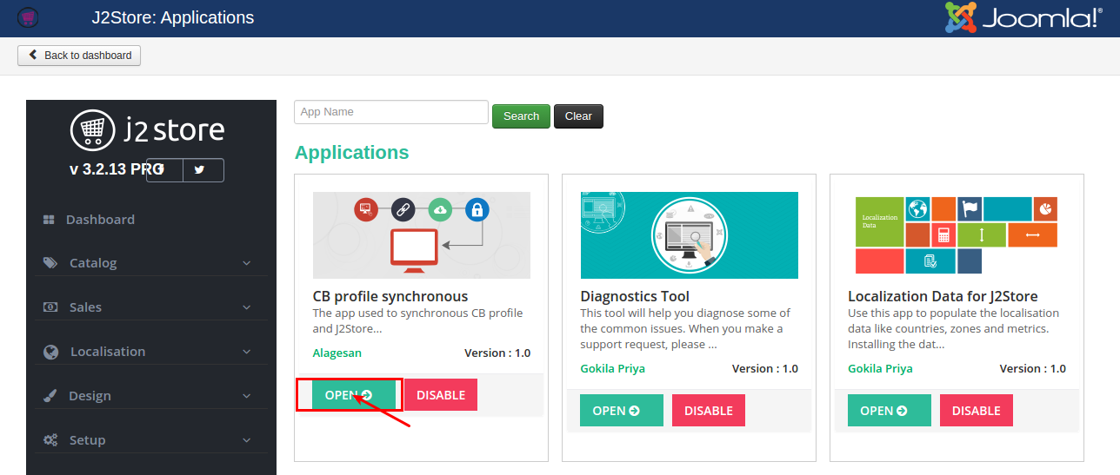Click the Sales money icon
1120x475 pixels.
(x=50, y=307)
